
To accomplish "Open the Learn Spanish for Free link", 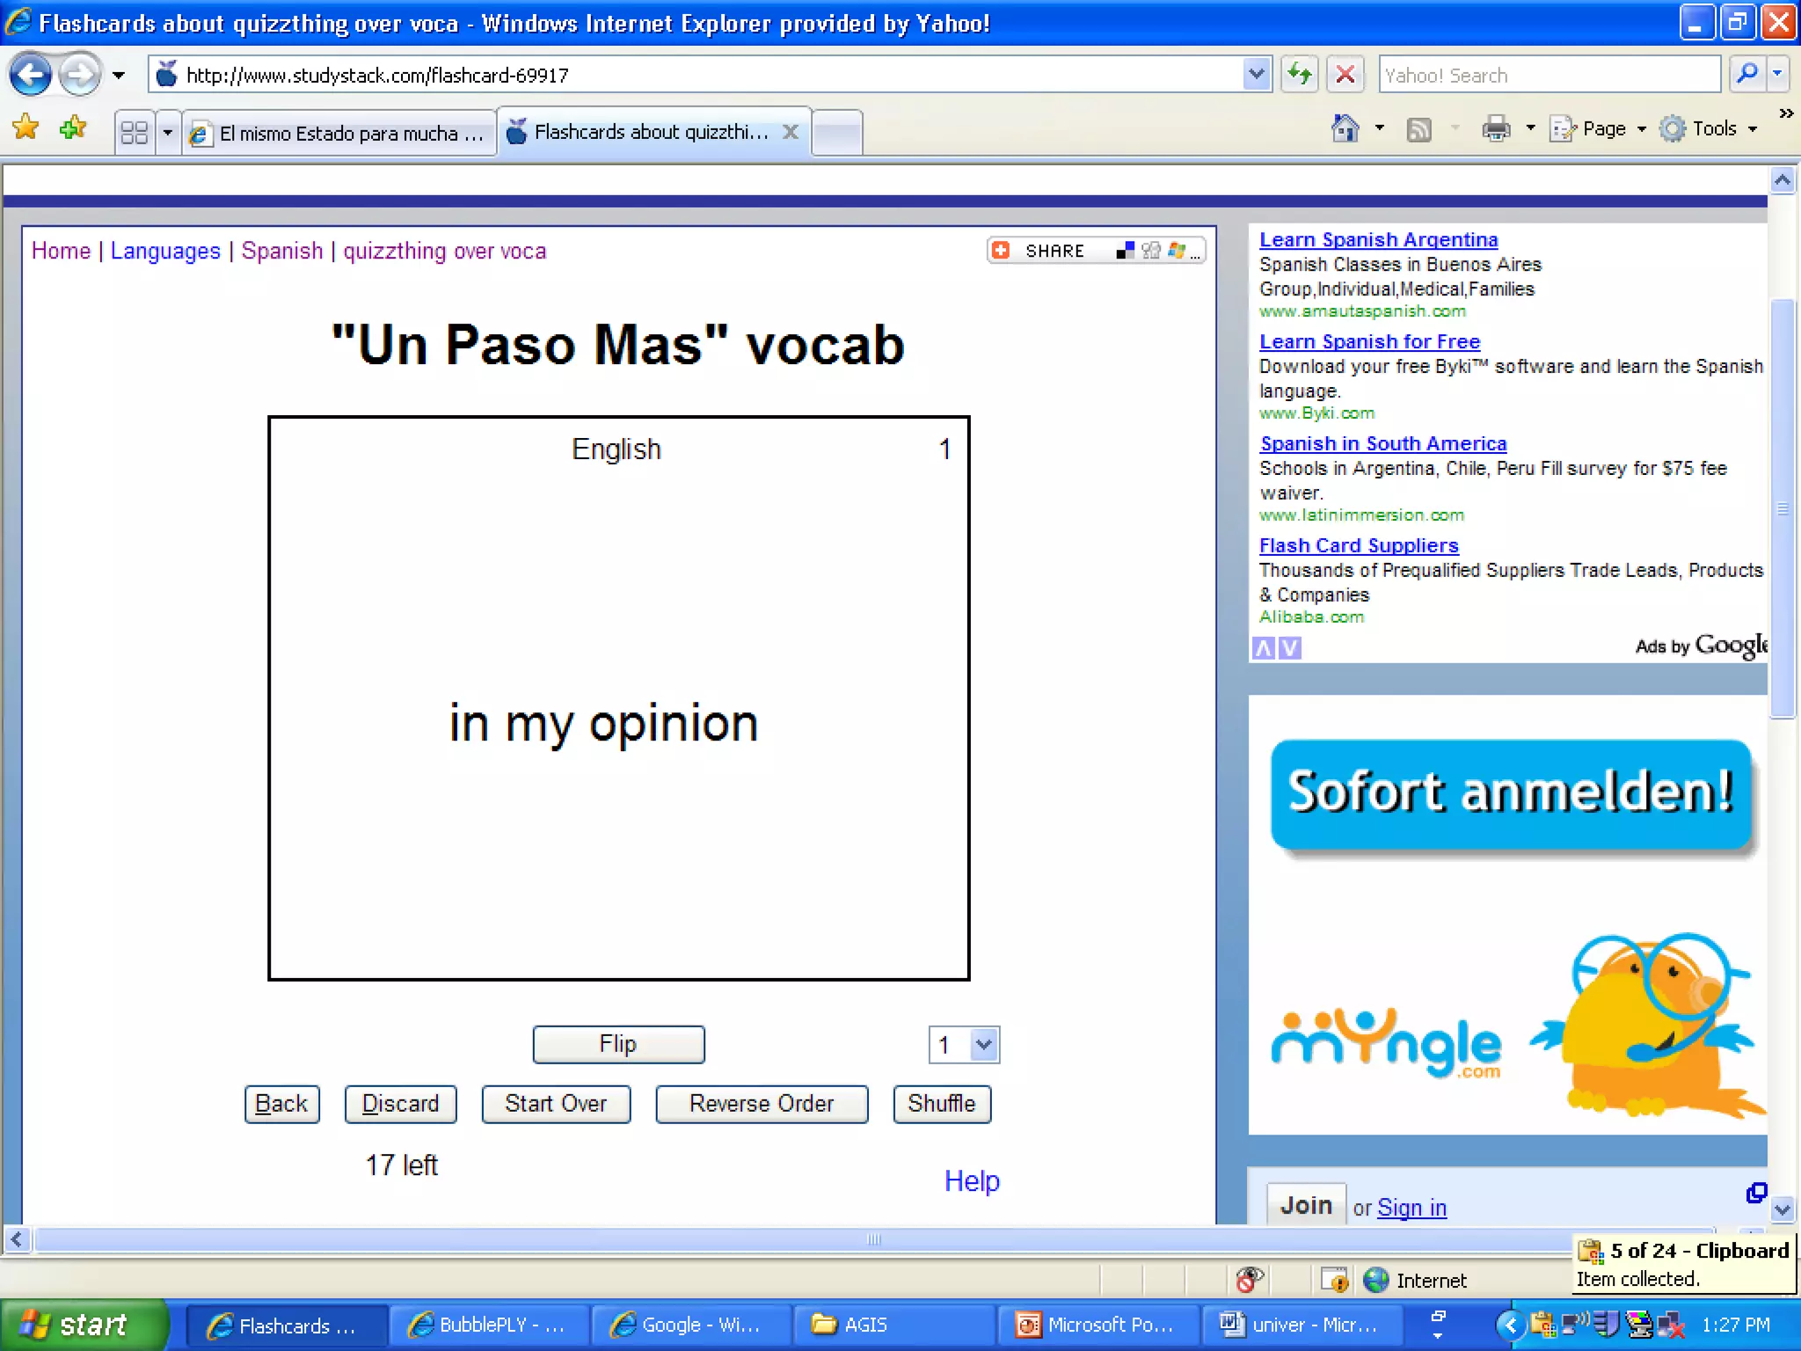I will point(1369,341).
